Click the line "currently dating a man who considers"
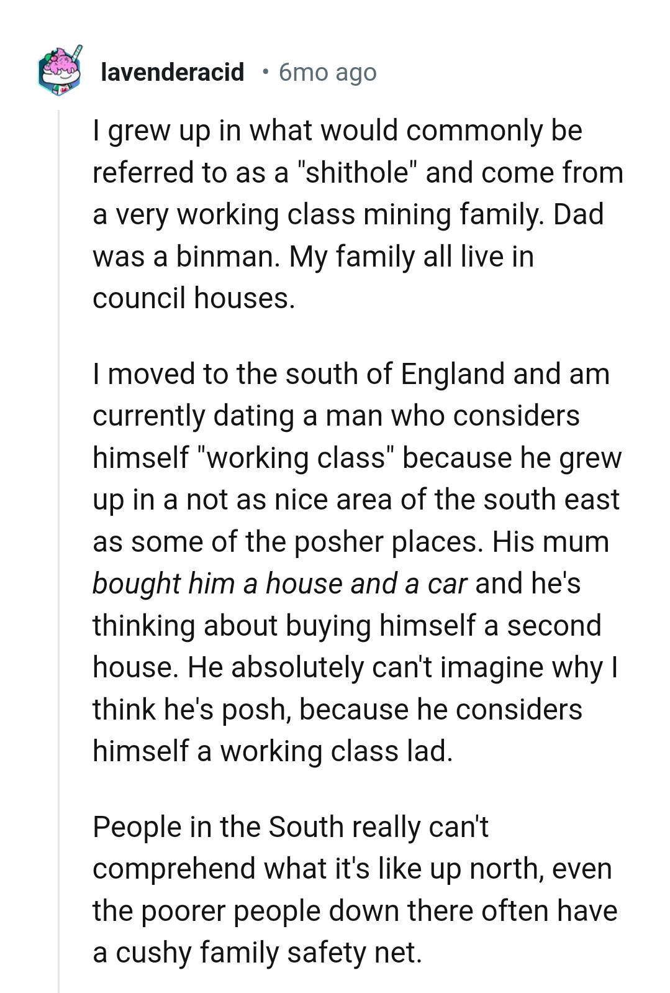The width and height of the screenshot is (670, 993). click(x=336, y=416)
